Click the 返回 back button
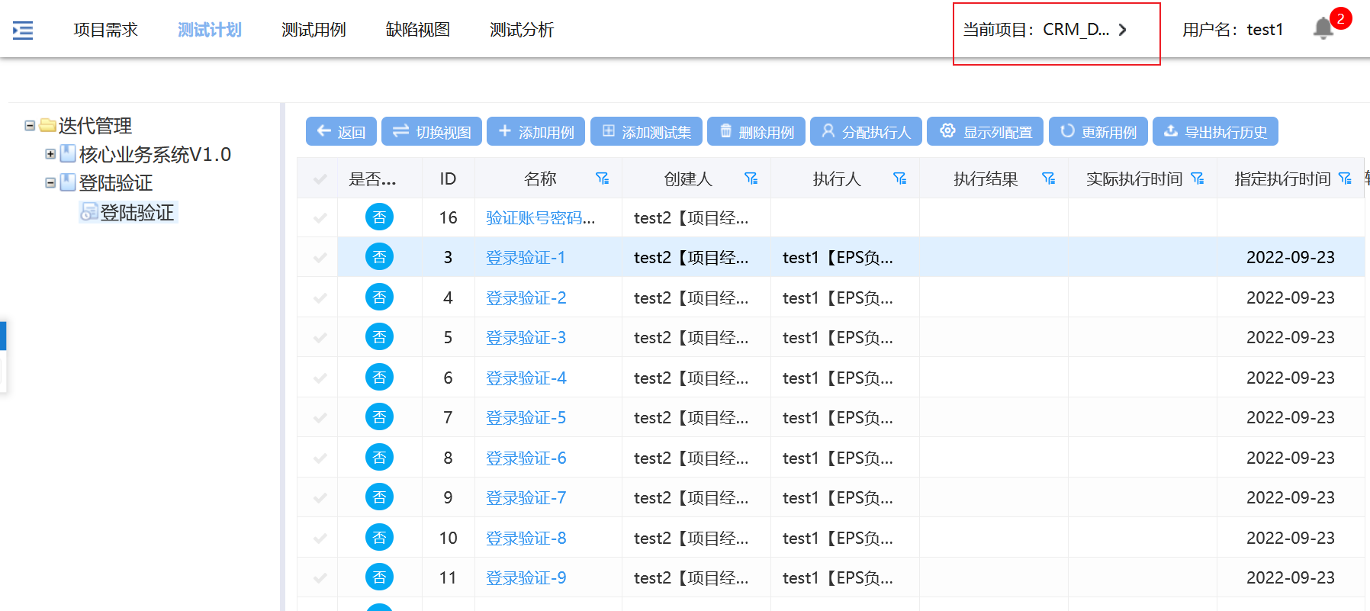The width and height of the screenshot is (1370, 611). click(341, 131)
